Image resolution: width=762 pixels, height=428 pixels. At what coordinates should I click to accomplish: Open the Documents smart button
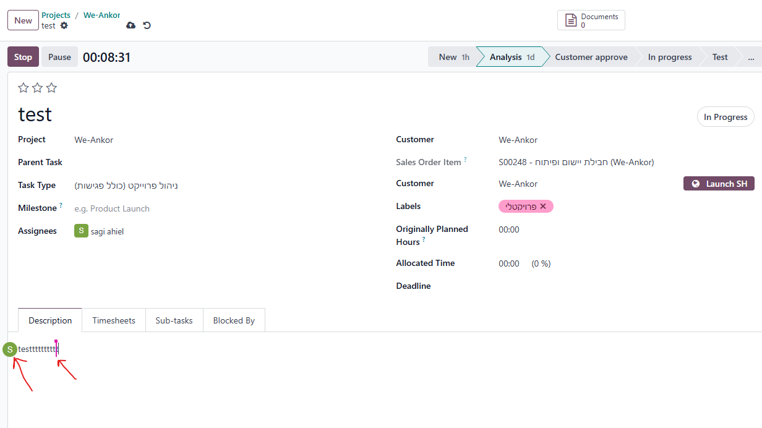[591, 20]
